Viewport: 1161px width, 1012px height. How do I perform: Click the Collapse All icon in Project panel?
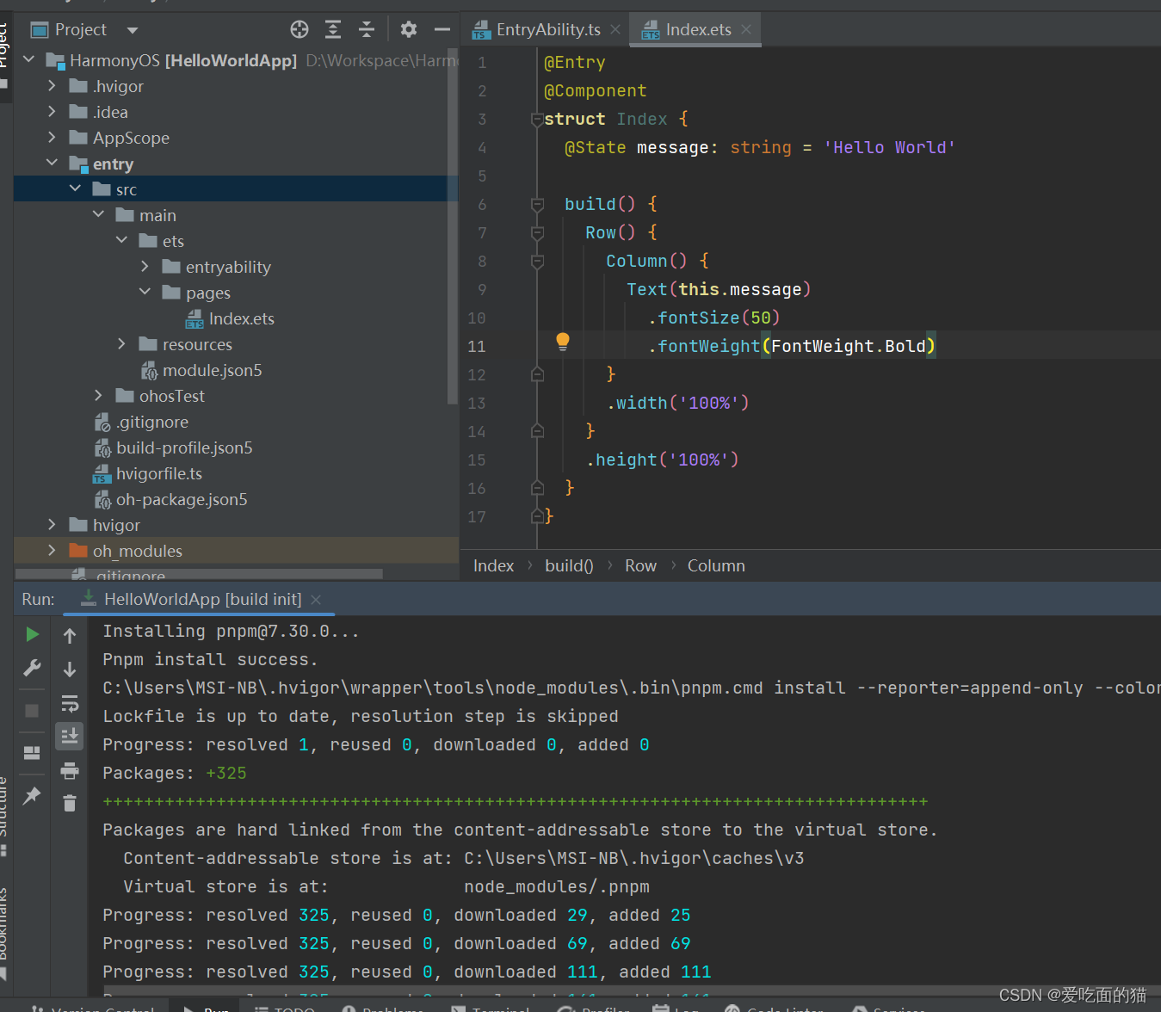pyautogui.click(x=367, y=29)
